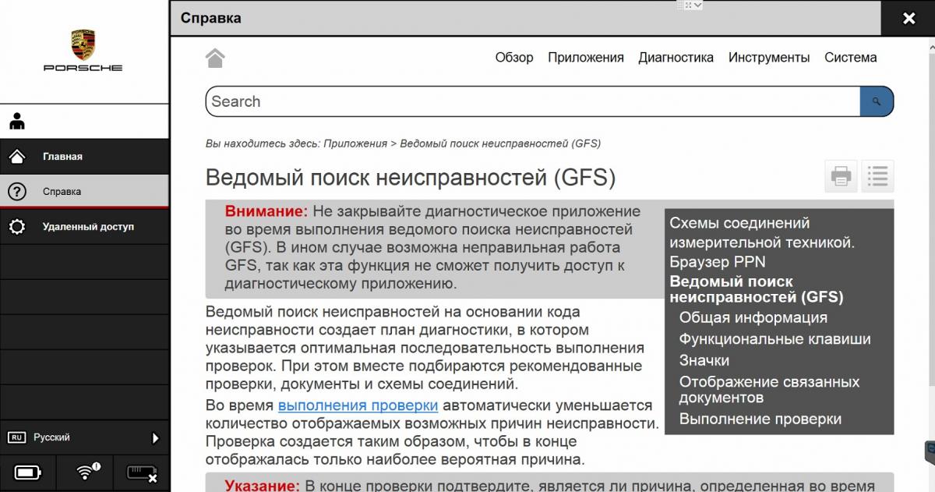Open Удаленный доступ in the sidebar
935x492 pixels.
click(88, 227)
